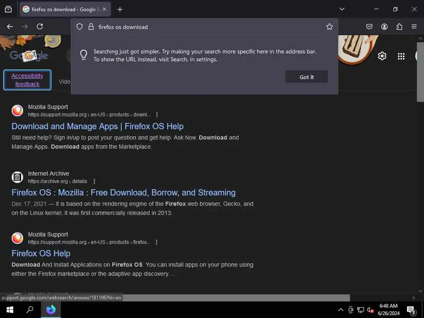
Task: Click 'Mozilla Support' name of first result
Action: 48,107
